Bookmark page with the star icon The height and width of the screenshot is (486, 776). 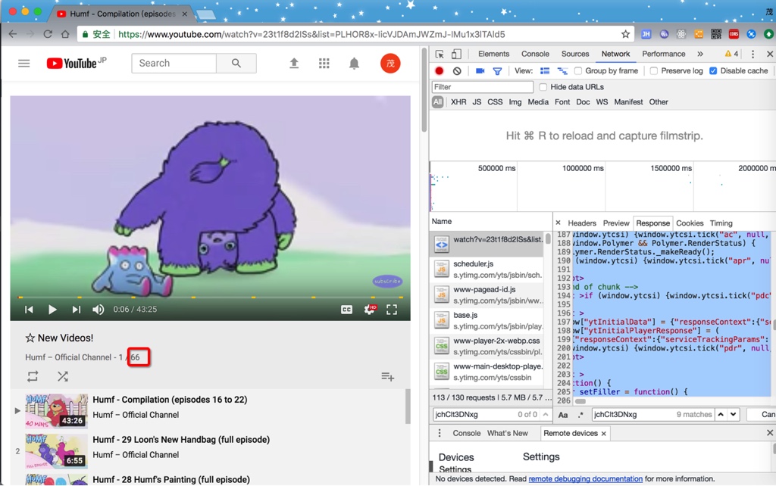(x=625, y=34)
